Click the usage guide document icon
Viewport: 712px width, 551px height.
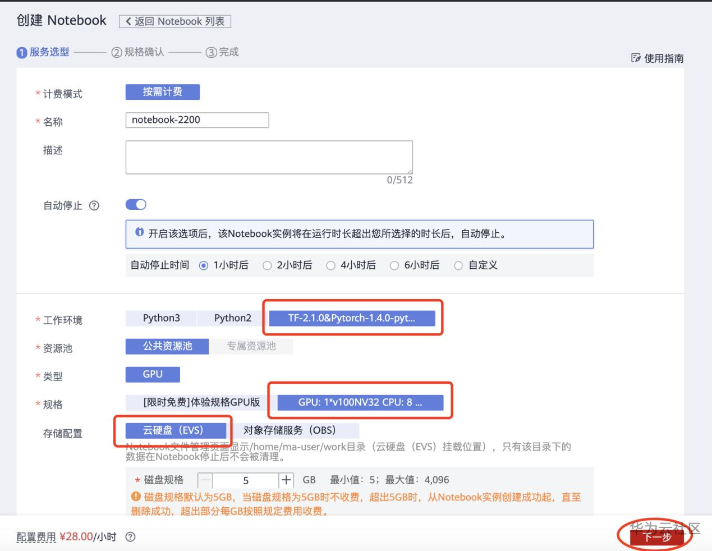636,58
